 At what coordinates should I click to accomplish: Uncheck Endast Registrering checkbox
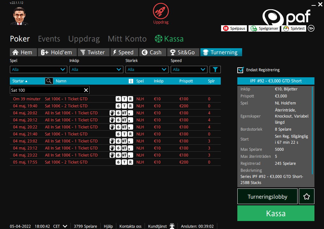pos(241,70)
